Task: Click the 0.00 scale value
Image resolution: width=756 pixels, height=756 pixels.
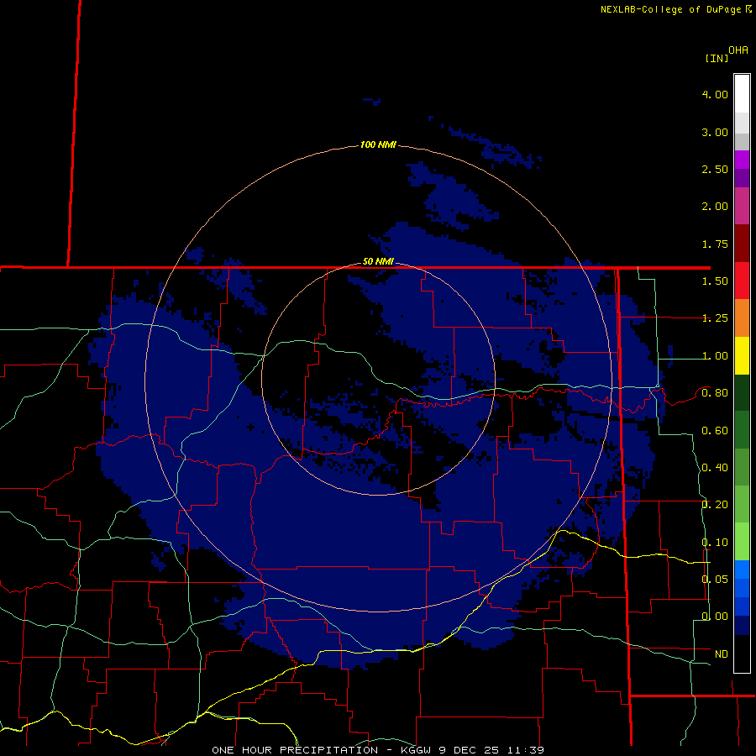Action: point(715,617)
